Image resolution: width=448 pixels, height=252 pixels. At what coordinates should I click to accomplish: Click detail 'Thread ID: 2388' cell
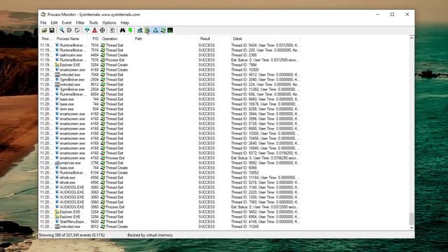coord(244,55)
